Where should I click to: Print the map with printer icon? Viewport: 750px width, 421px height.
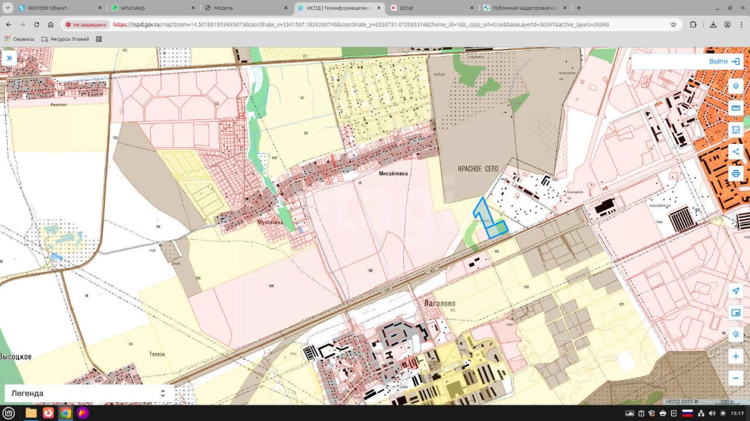click(736, 174)
